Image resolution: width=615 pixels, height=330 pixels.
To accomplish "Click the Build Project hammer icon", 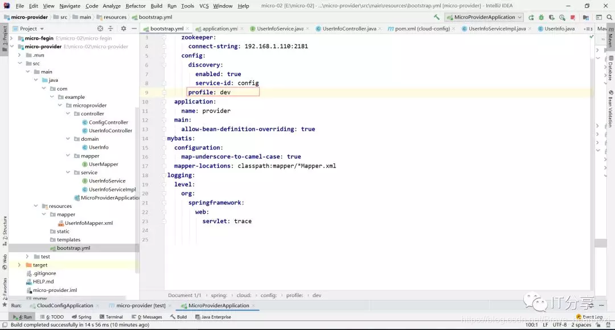I will click(x=437, y=17).
